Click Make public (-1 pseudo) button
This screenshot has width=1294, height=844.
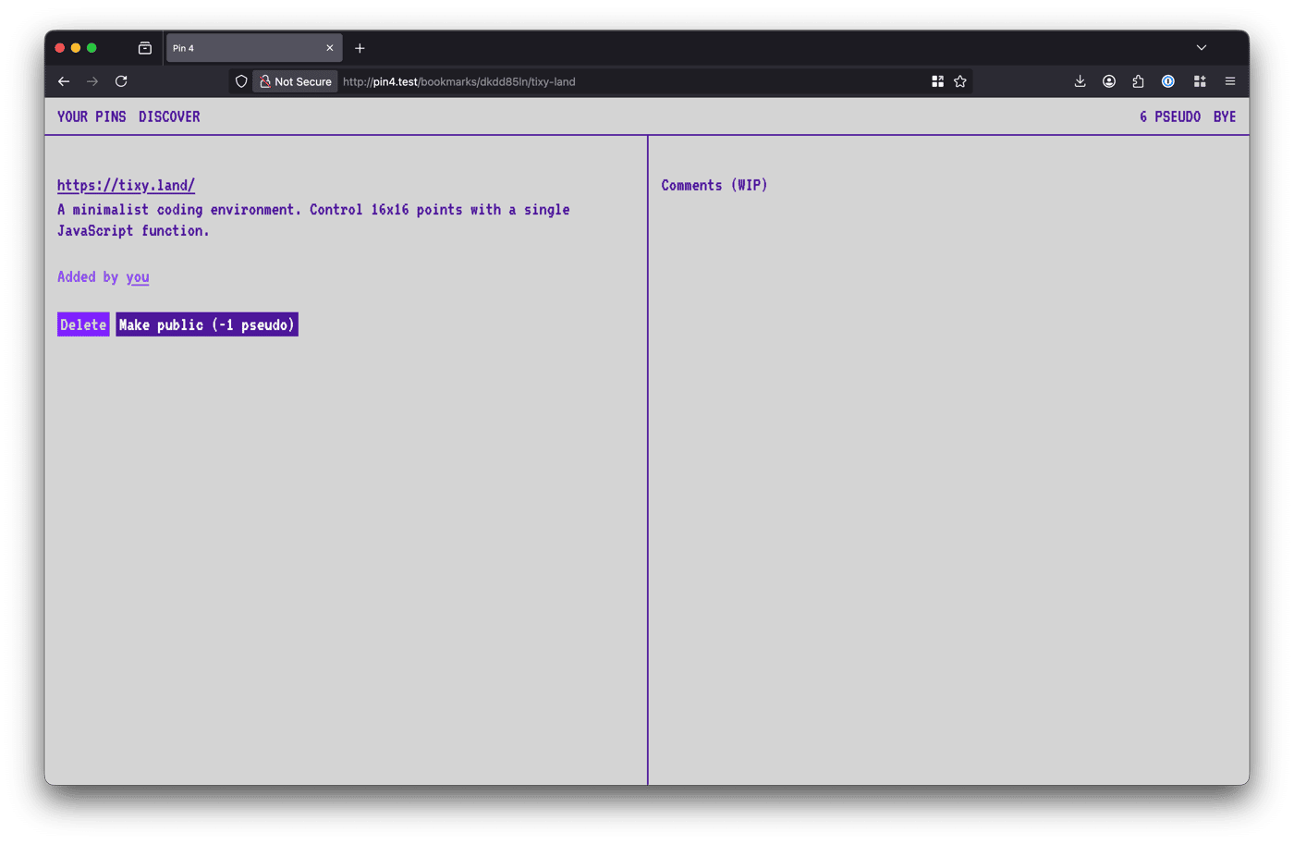click(x=207, y=324)
